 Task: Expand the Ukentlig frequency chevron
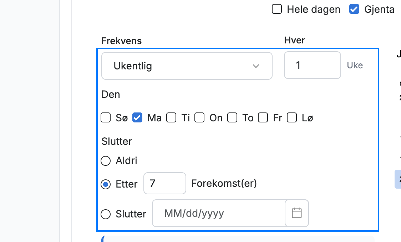click(x=256, y=66)
